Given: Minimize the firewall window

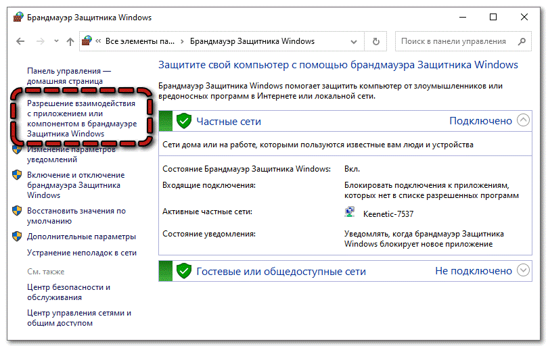Looking at the screenshot, I should point(463,17).
